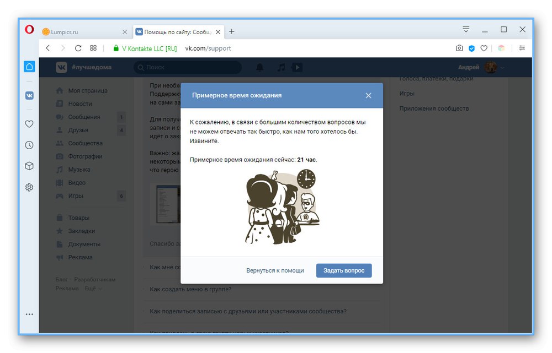Click the screenshot thumbnail in the help article
The width and height of the screenshot is (552, 353).
168,204
